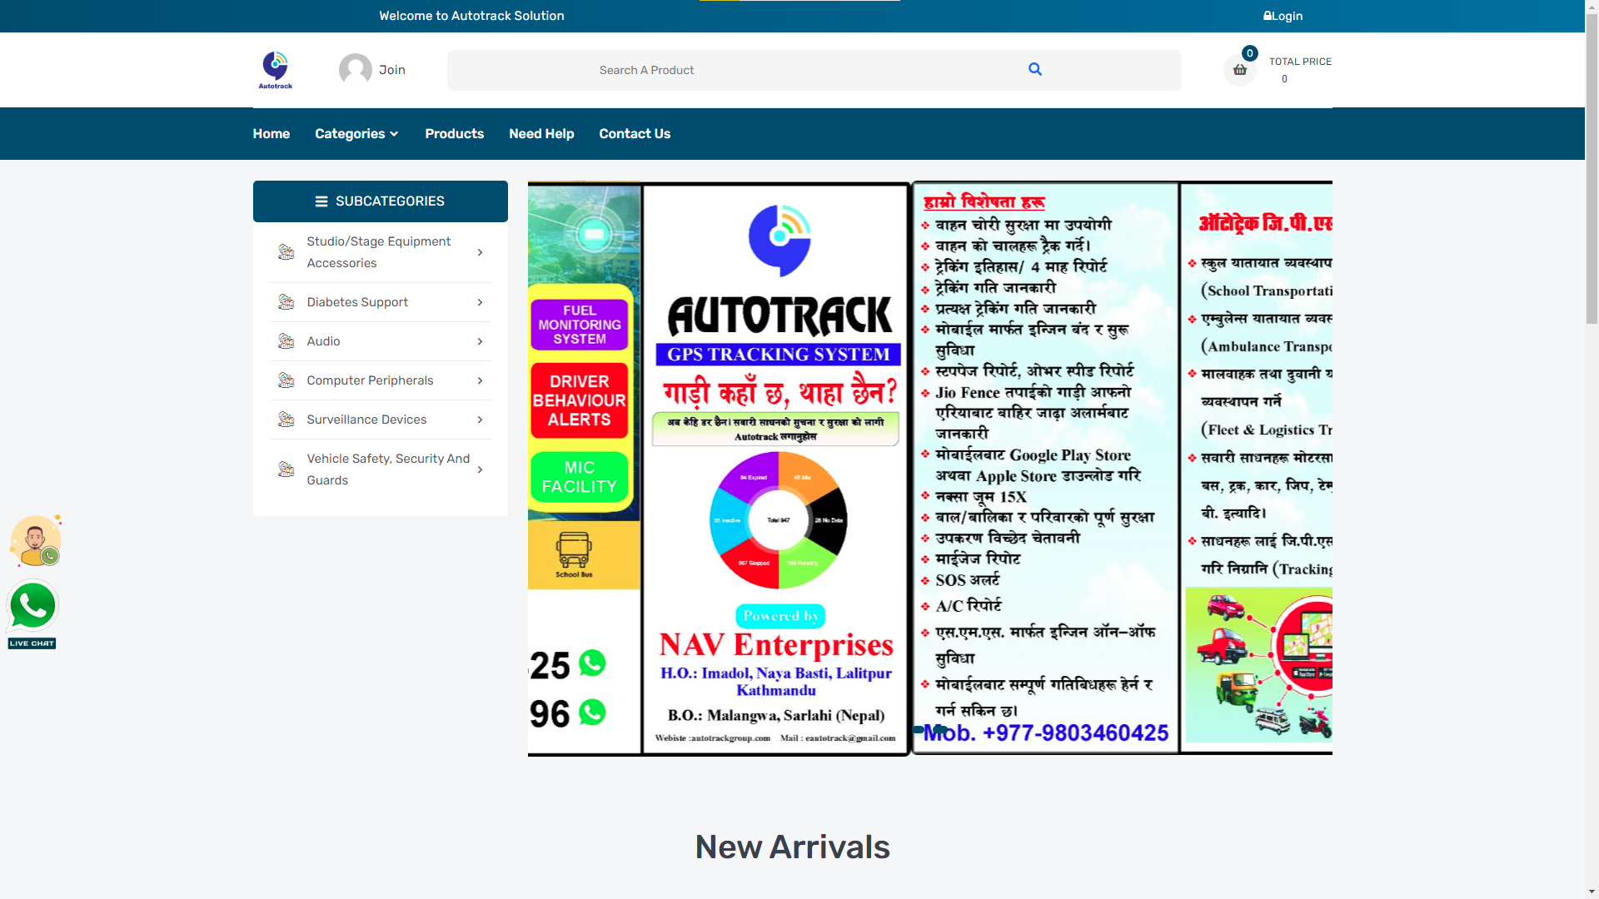Open the Surveillance Devices subcategory
Screen dimensions: 1599x899
pyautogui.click(x=366, y=420)
